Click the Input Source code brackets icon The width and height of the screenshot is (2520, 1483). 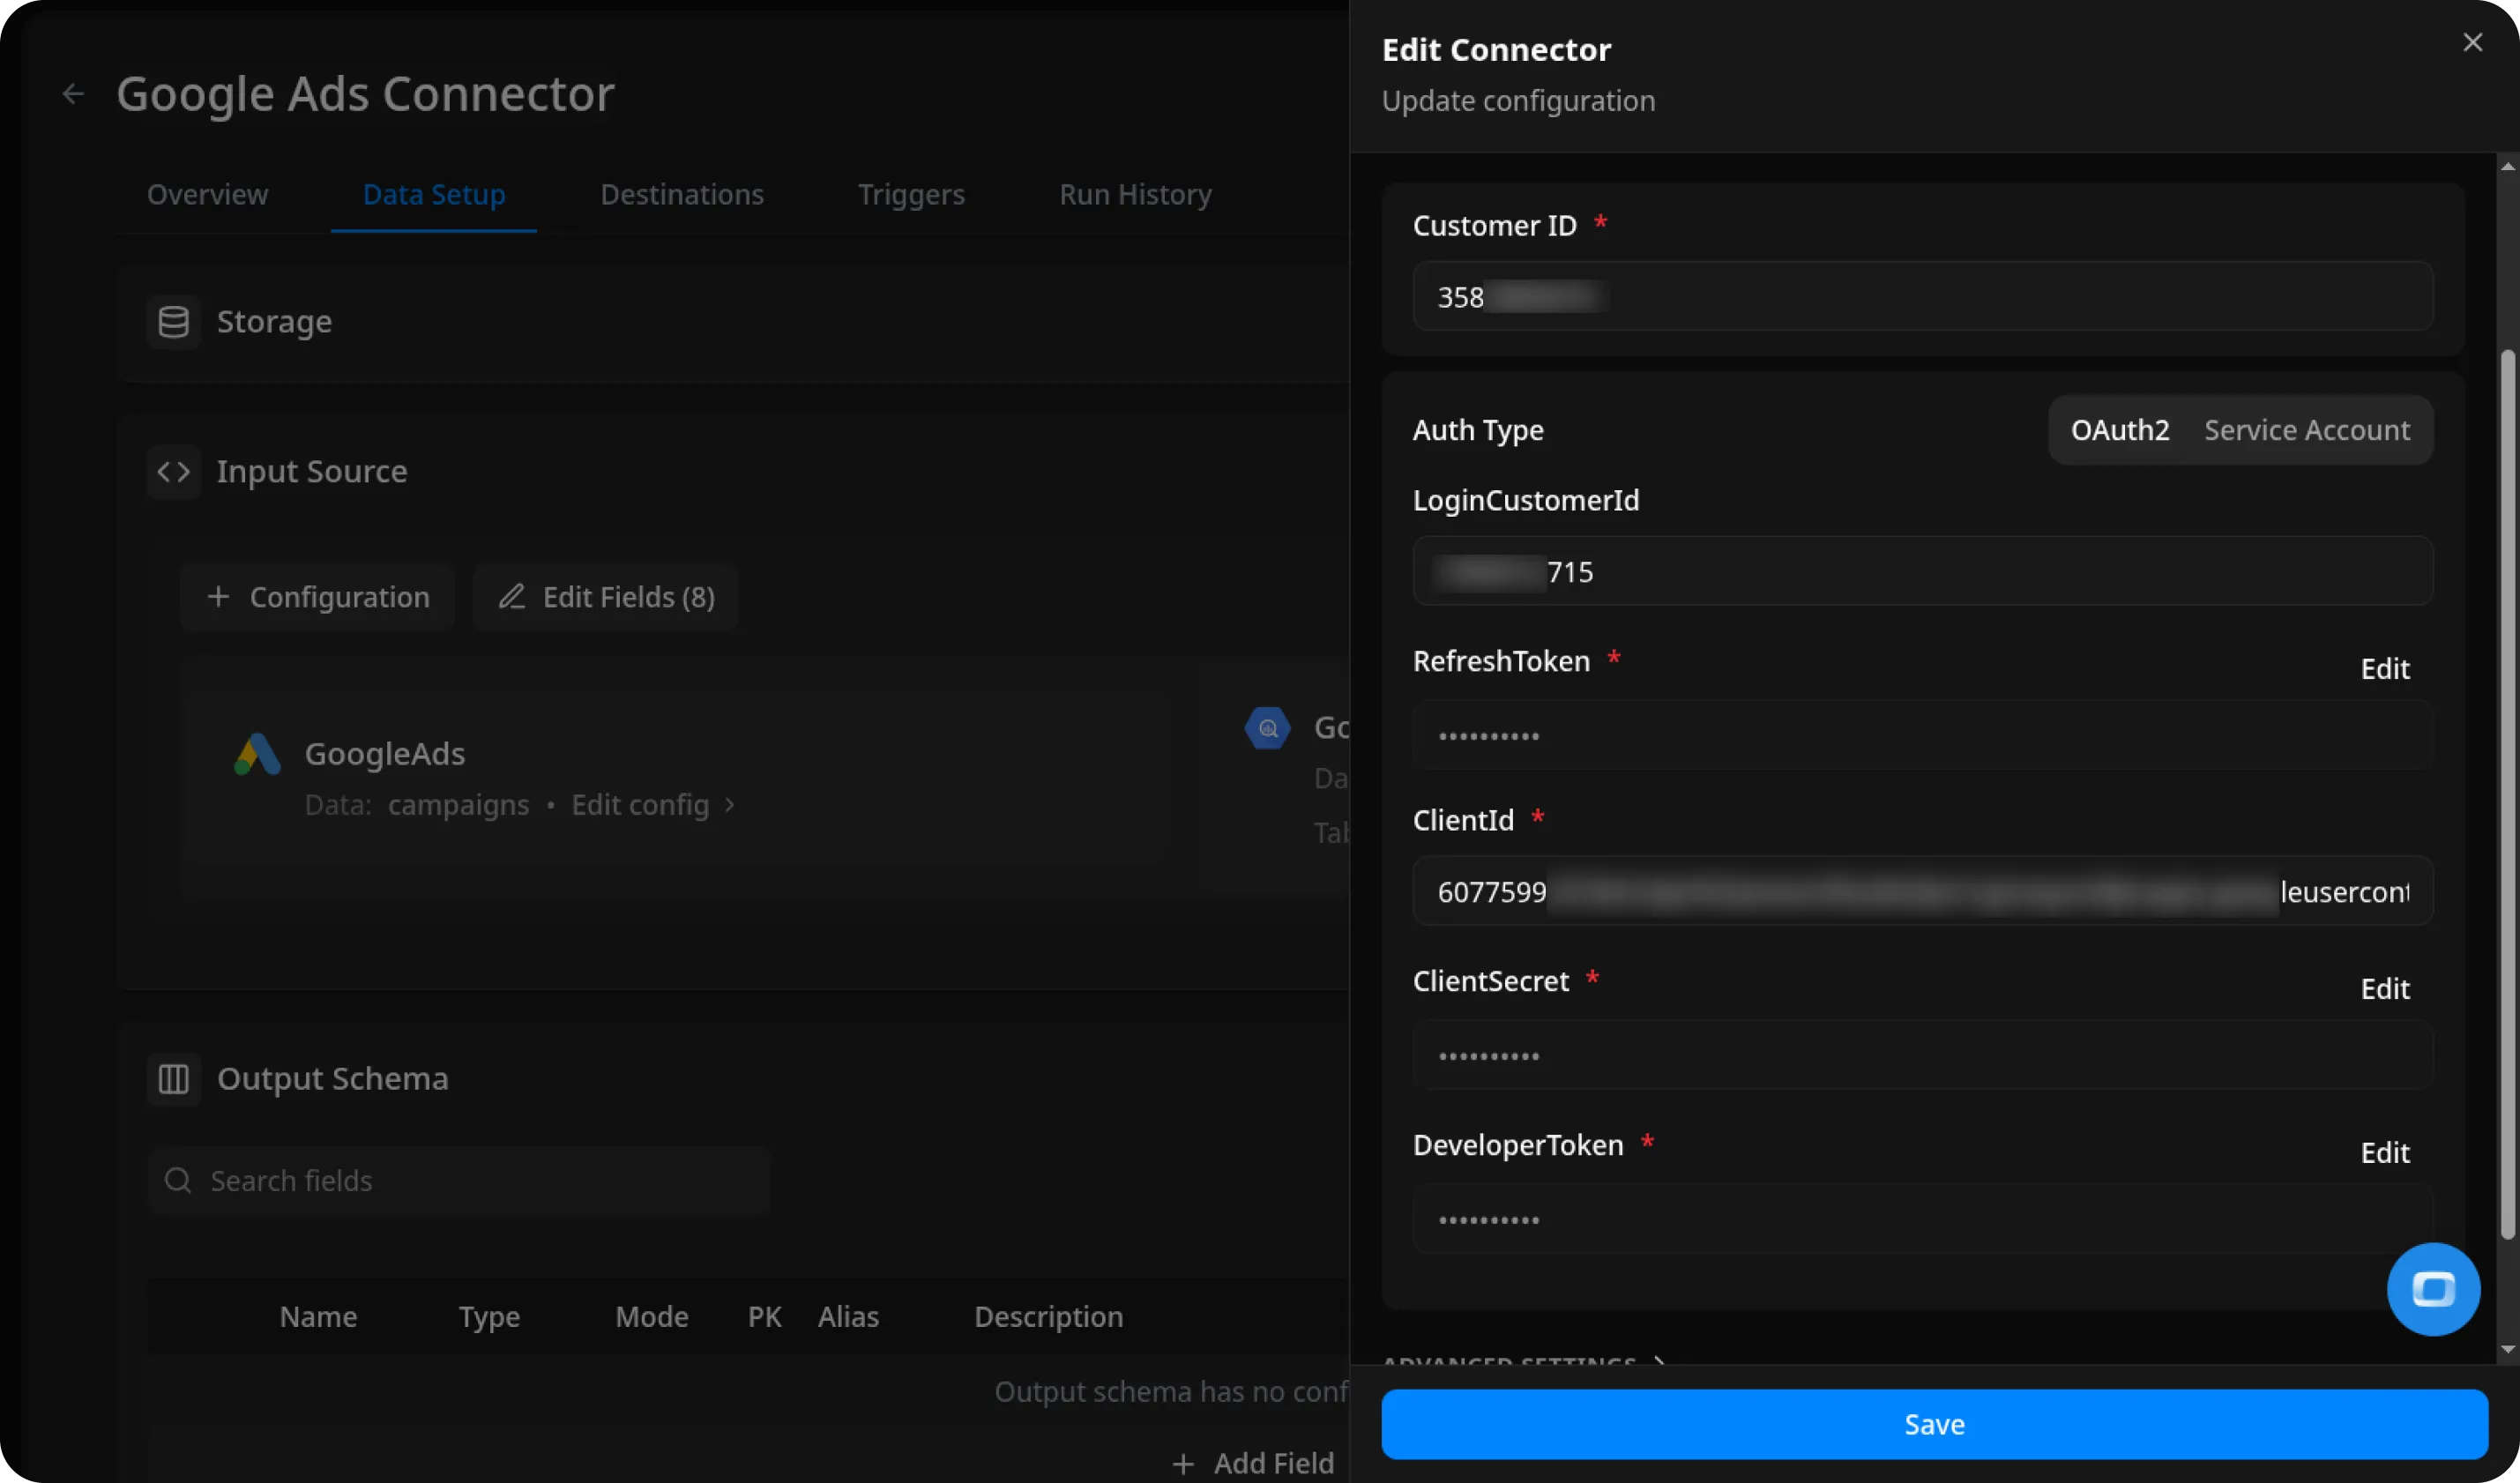173,471
